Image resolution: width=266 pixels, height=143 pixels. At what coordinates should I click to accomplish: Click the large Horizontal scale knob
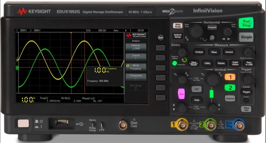(196, 31)
